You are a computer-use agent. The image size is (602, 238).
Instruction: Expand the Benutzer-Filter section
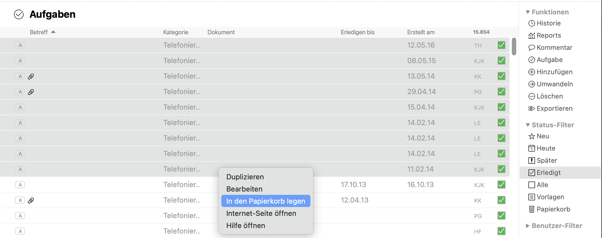pos(528,226)
